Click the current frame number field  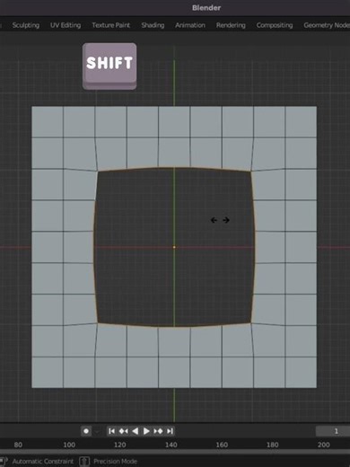click(333, 431)
